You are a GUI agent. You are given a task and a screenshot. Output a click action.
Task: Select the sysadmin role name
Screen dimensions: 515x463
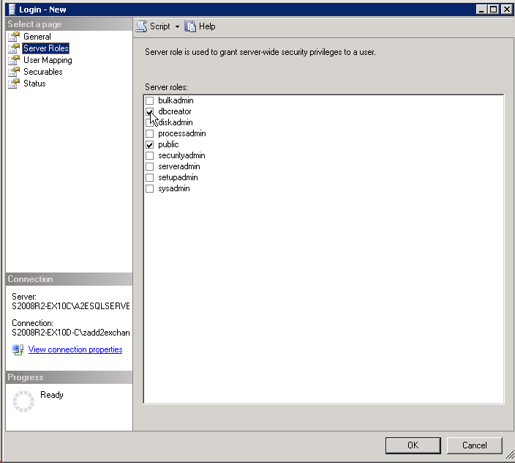pos(174,188)
